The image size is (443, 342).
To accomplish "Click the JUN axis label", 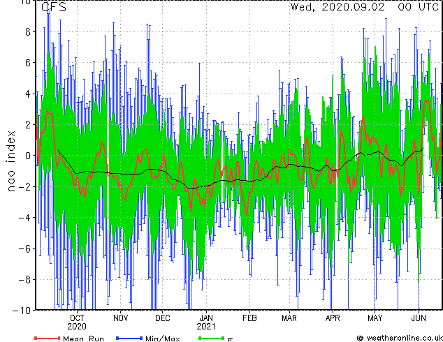I will 419,318.
